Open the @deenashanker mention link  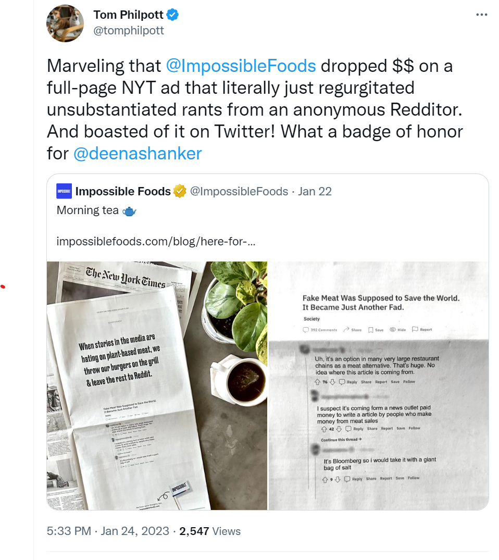click(x=138, y=154)
